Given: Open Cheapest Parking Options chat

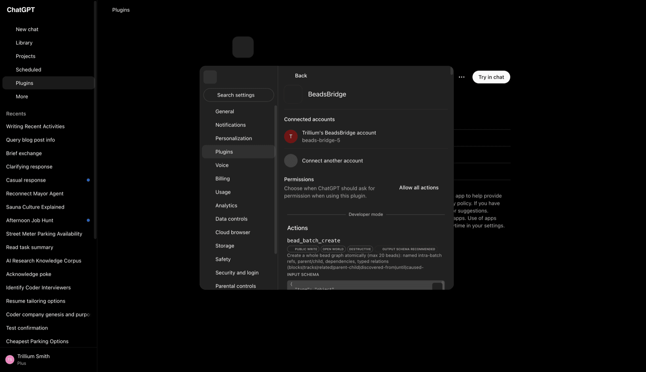Looking at the screenshot, I should point(48,341).
